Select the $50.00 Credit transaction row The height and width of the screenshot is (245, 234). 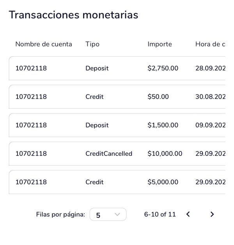(117, 97)
